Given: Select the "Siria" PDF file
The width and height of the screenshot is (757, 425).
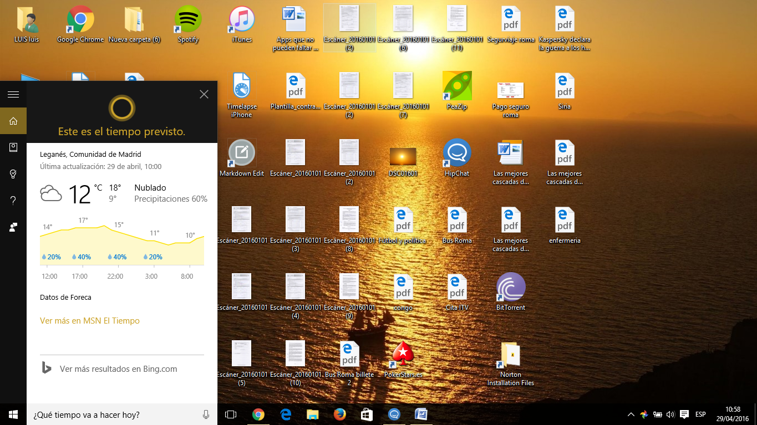Looking at the screenshot, I should coord(565,92).
